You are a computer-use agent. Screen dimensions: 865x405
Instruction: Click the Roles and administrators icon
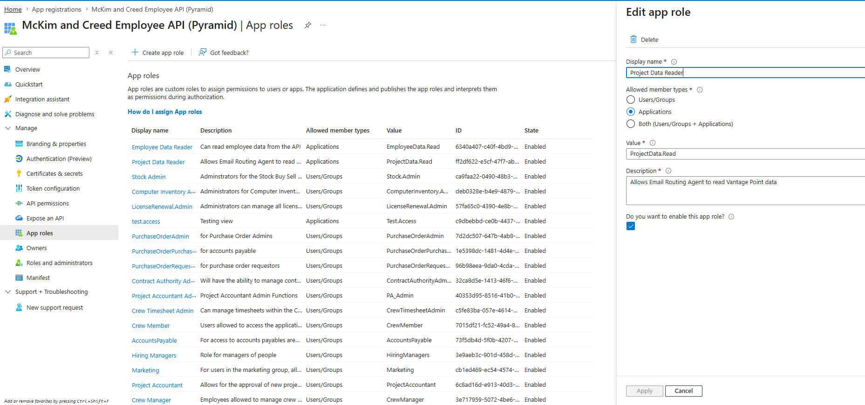click(19, 263)
